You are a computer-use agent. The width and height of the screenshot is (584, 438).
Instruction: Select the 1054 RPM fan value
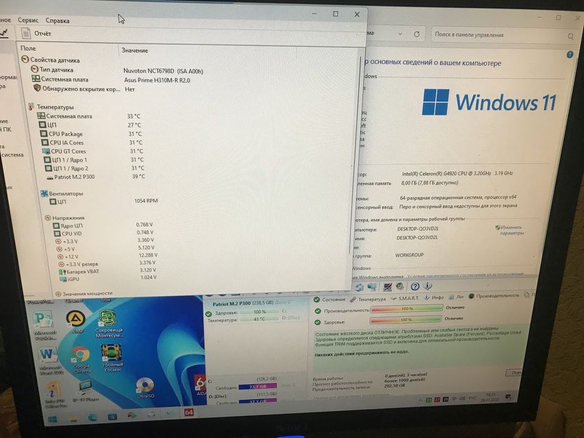pyautogui.click(x=146, y=201)
